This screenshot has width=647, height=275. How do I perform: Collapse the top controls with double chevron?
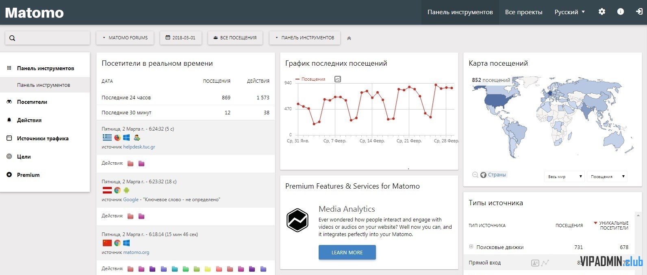349,38
